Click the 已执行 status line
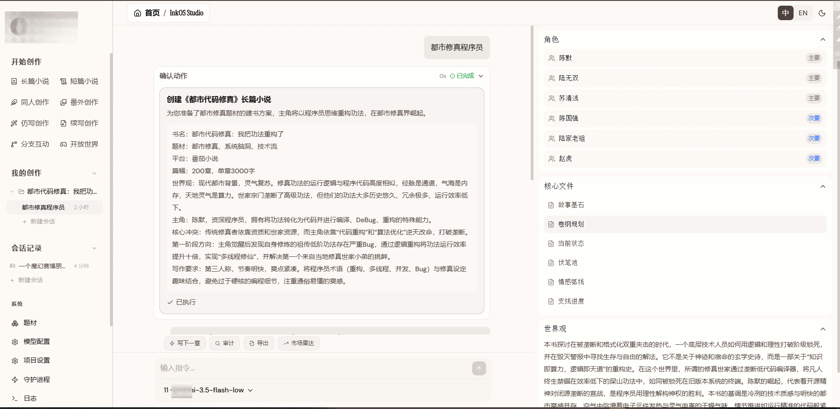The height and width of the screenshot is (409, 840). pos(181,302)
